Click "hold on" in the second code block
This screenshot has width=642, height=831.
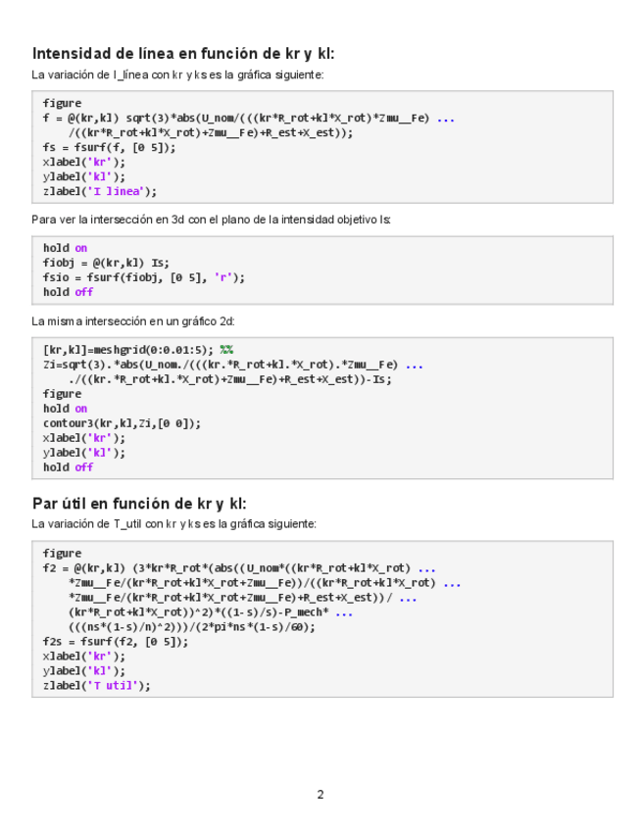(65, 248)
